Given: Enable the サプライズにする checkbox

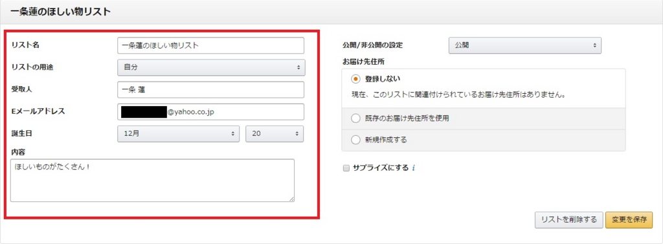Looking at the screenshot, I should 346,168.
